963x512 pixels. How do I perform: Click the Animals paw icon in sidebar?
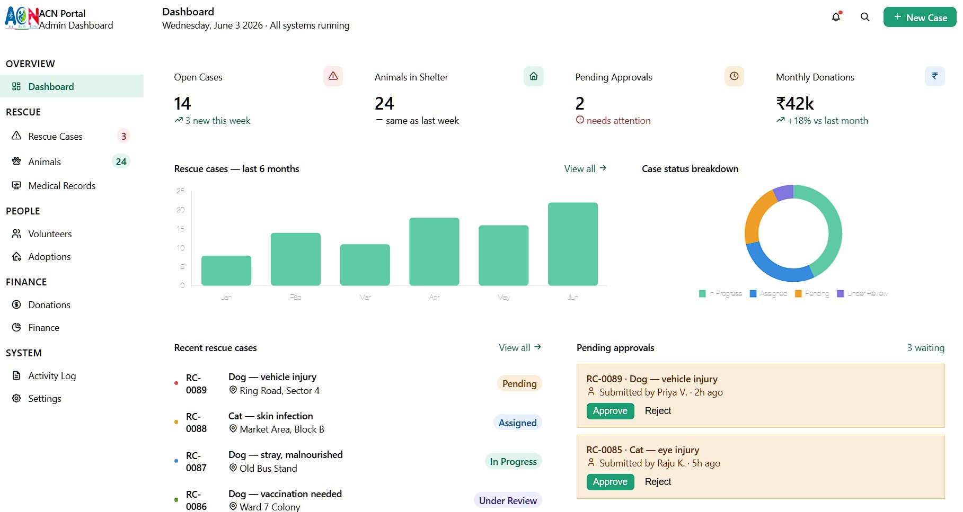[16, 161]
